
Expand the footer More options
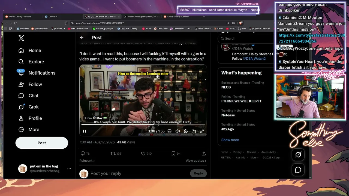[x=254, y=158]
